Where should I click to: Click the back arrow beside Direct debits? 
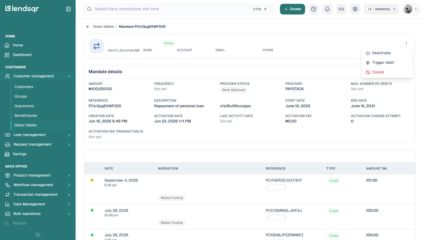88,27
